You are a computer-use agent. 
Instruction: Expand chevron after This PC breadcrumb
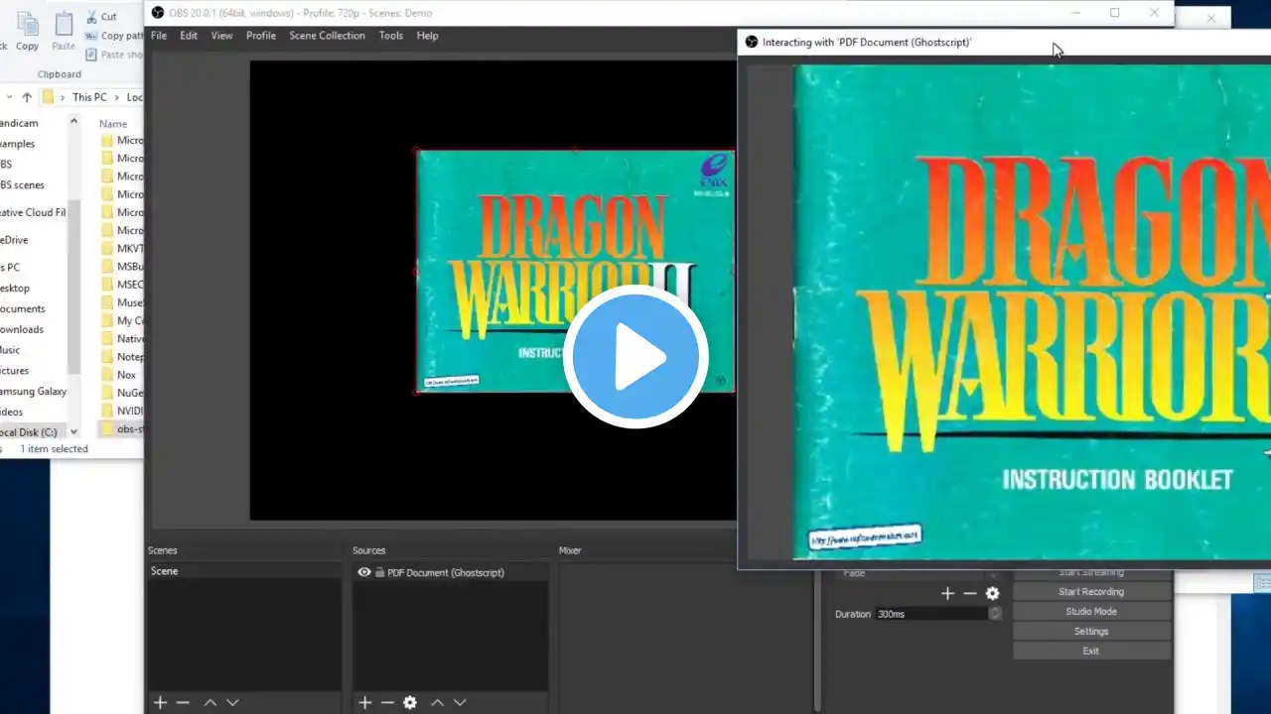pos(116,97)
